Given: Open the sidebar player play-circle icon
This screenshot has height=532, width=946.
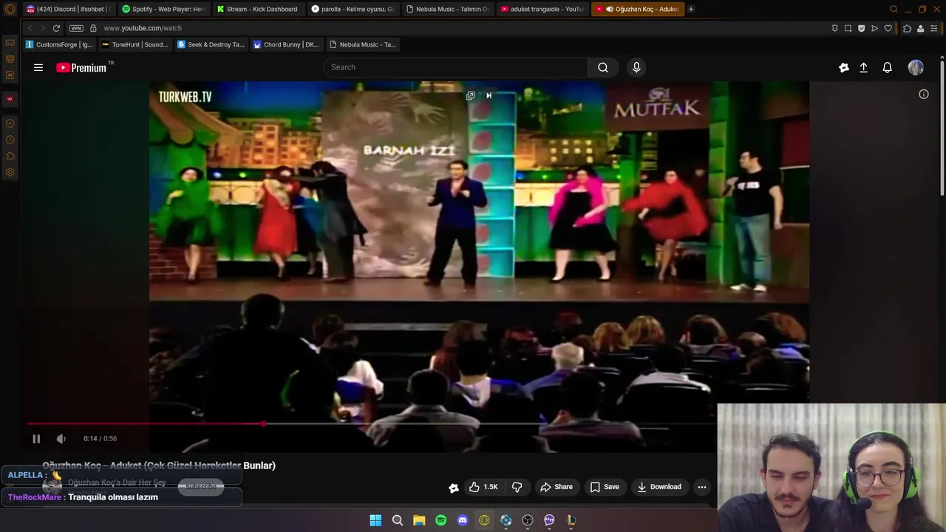Looking at the screenshot, I should (10, 123).
